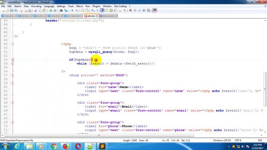Viewport: 267px width, 150px height.
Task: Cut selection with scissors icon
Action: tap(35, 10)
